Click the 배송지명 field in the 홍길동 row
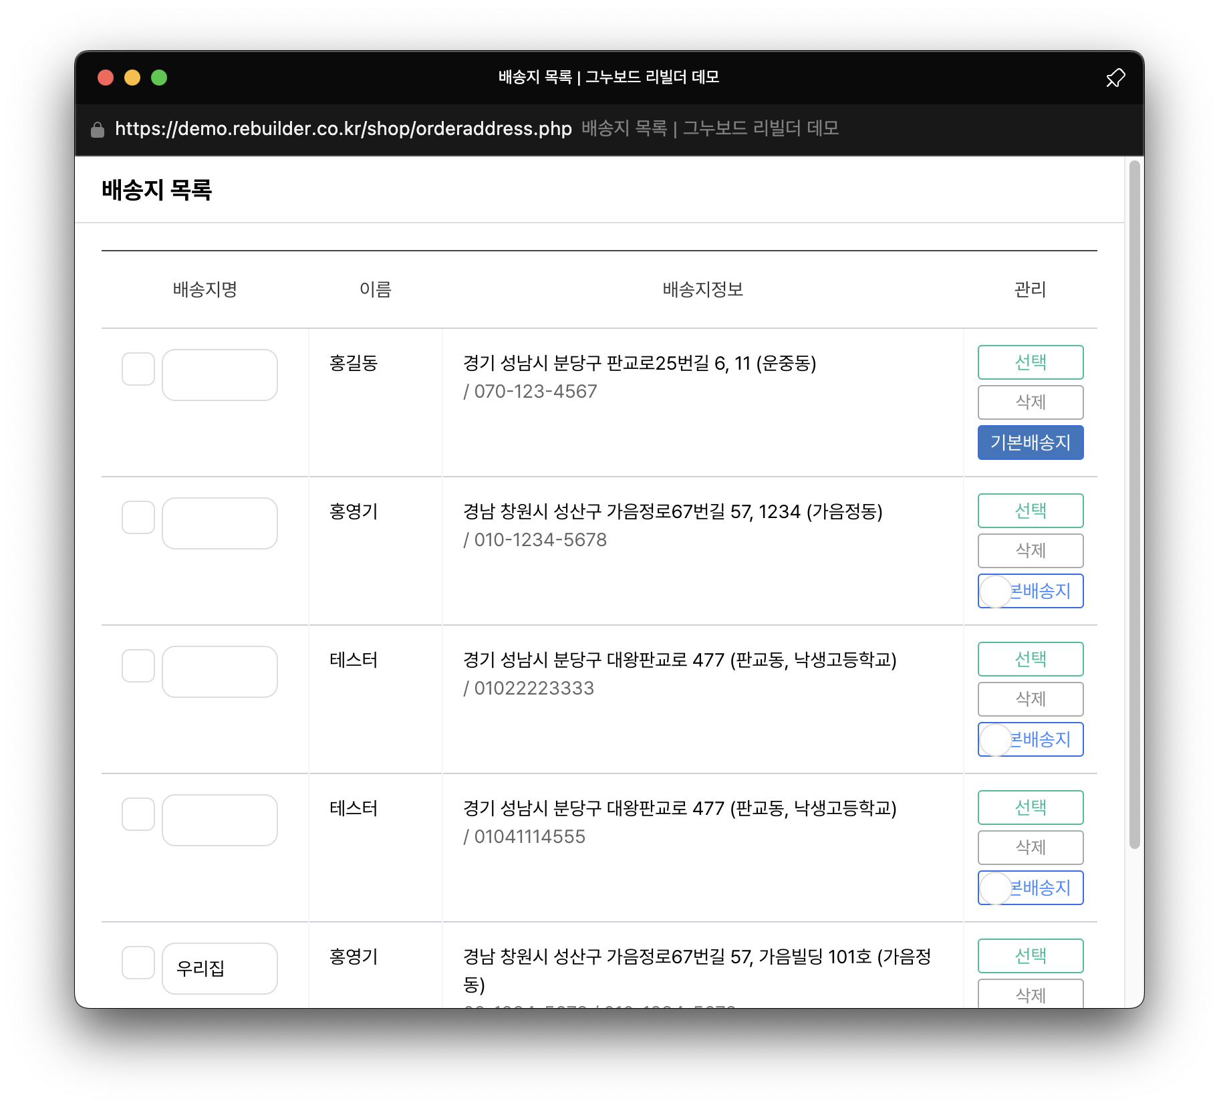 (220, 375)
